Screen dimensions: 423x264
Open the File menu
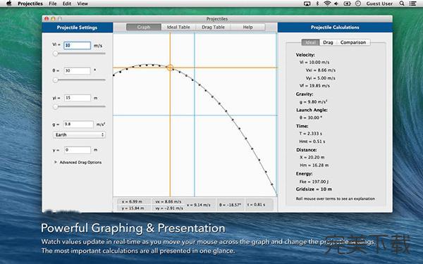click(x=53, y=4)
